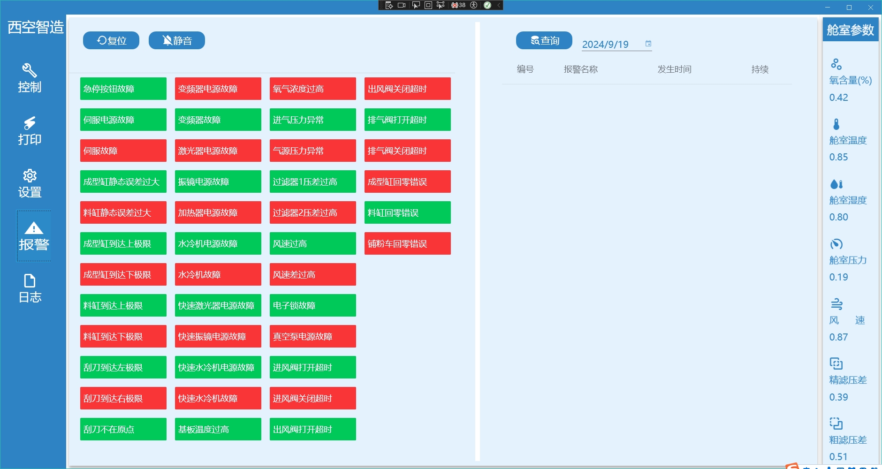Screen dimensions: 882x469
Task: Open the 日志 log page
Action: 30,288
